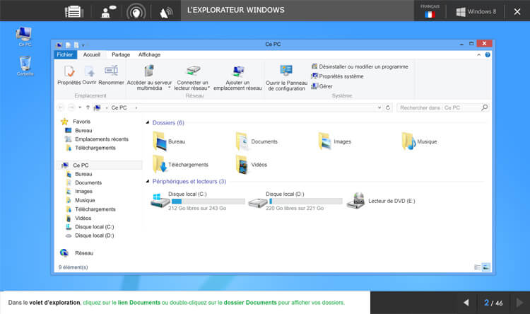Viewport: 530px width, 314px height.
Task: Select Téléchargements under Favoris
Action: tap(95, 149)
